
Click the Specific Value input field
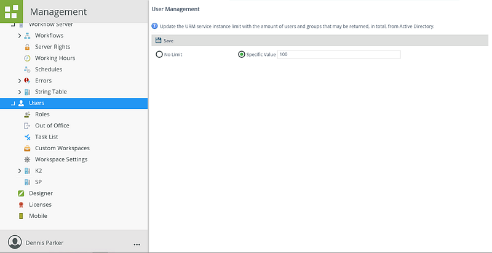tap(339, 55)
